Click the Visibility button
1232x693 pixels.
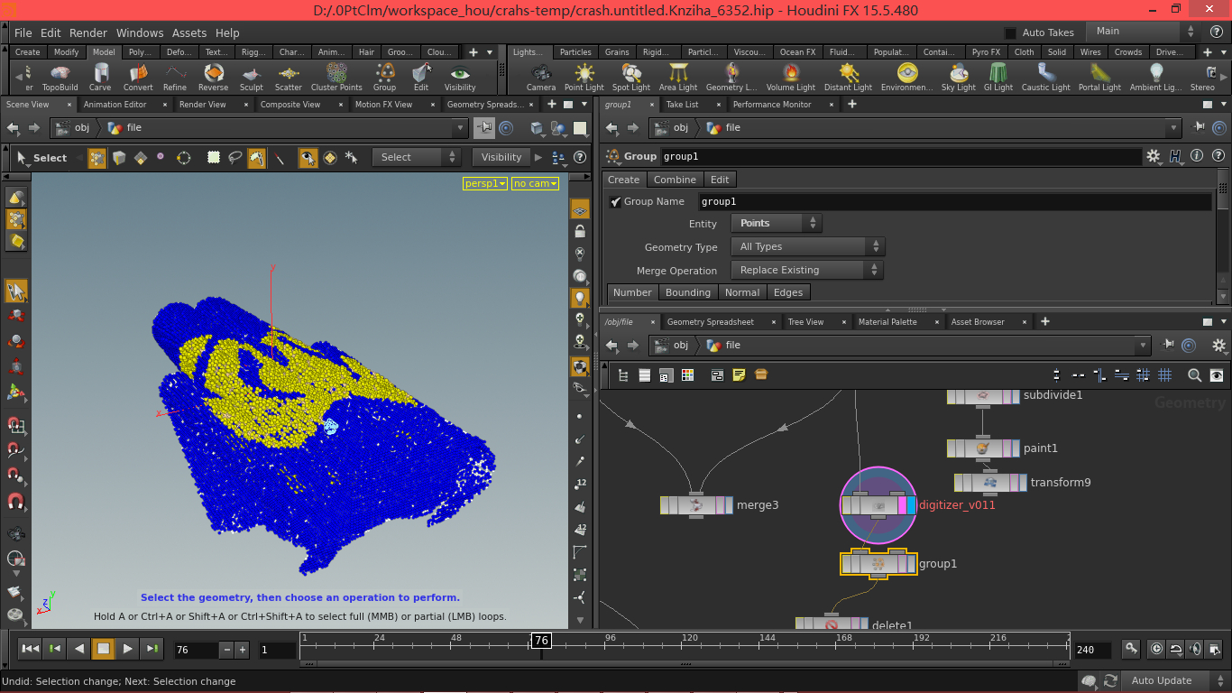[x=501, y=157]
